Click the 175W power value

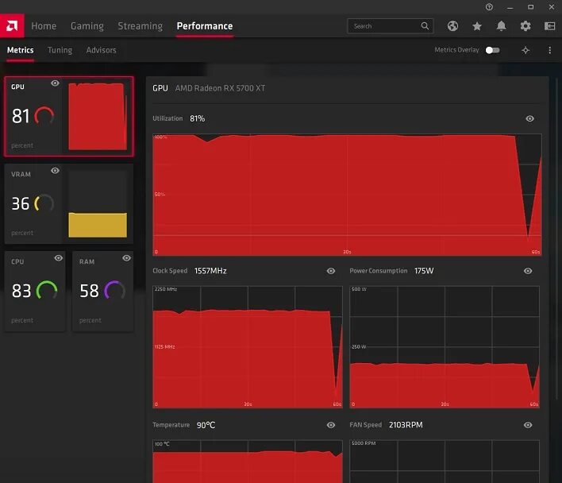click(424, 271)
